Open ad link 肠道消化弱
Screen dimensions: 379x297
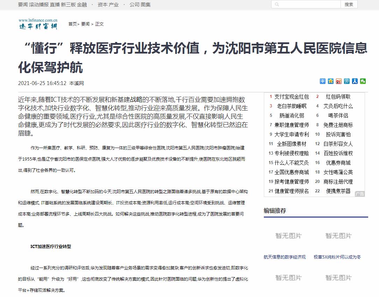292,115
